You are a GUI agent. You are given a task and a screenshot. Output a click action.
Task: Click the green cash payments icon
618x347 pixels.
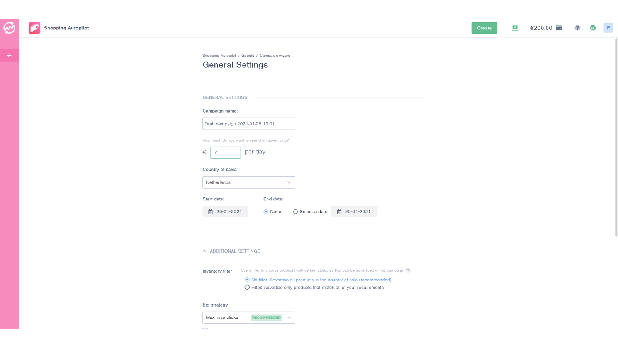click(515, 28)
